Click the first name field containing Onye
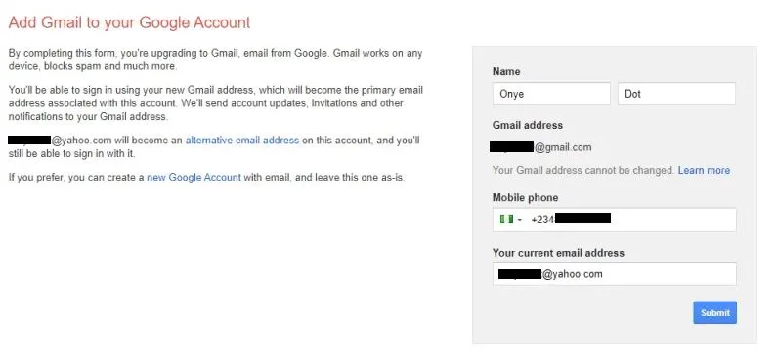This screenshot has width=776, height=362. pyautogui.click(x=551, y=94)
